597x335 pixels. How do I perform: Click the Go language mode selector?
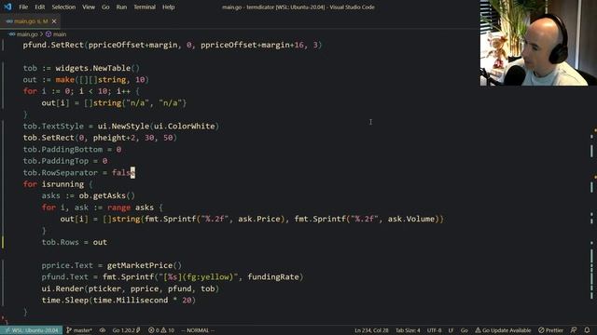pyautogui.click(x=465, y=330)
